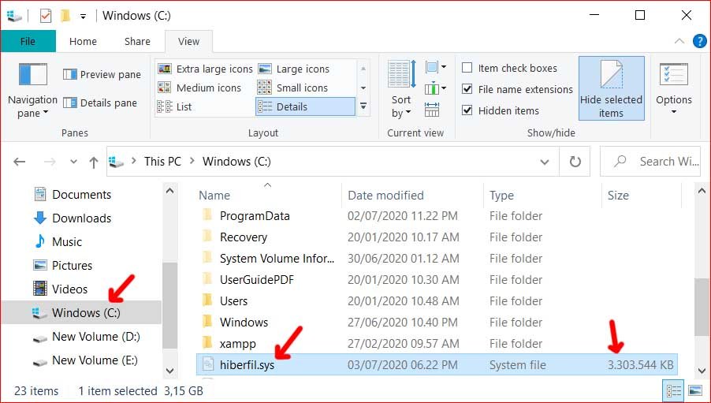Click file list scrollbar up arrow
Screen dimensions: 711x403
tap(702, 192)
